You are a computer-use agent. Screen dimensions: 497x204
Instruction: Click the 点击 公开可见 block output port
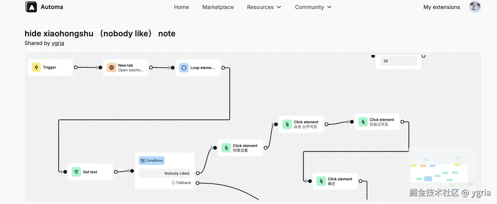[x=326, y=124]
